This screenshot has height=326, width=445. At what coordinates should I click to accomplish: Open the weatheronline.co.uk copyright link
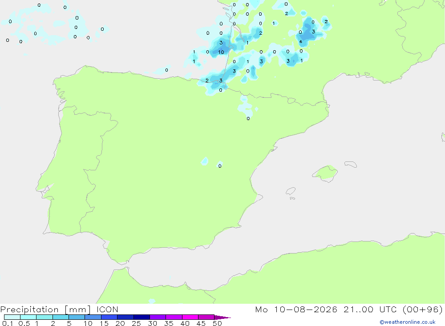click(408, 322)
